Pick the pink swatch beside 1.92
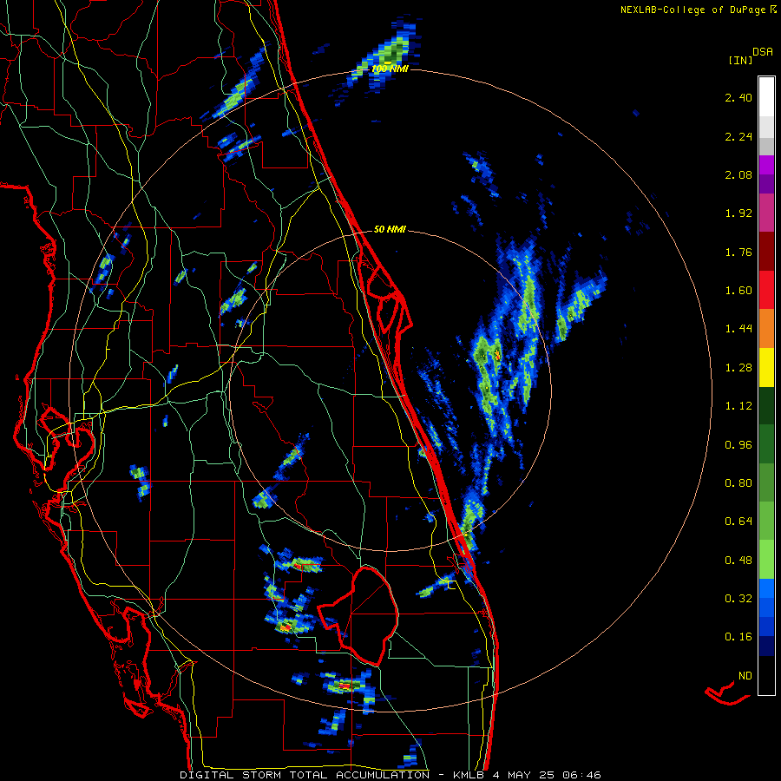 [766, 213]
